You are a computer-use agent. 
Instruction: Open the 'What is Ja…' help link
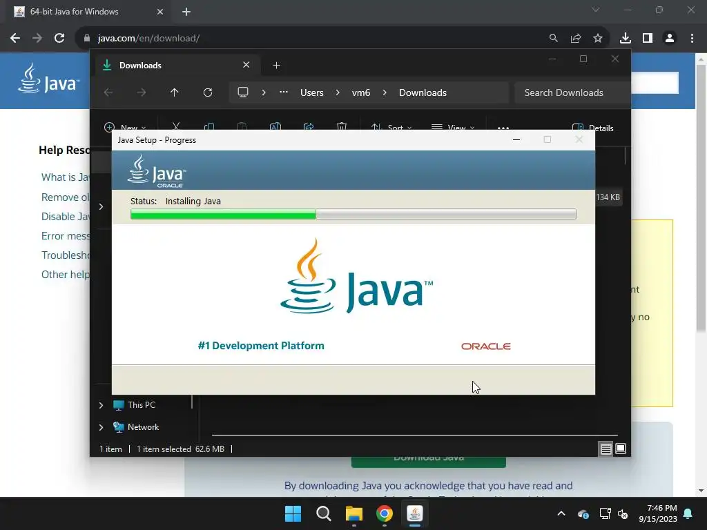click(65, 177)
